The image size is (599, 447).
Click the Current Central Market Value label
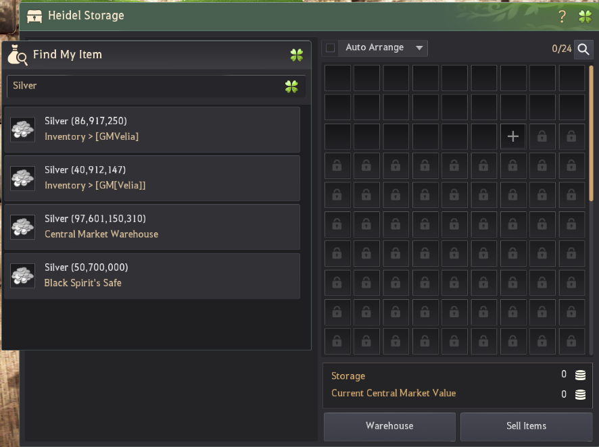(393, 393)
